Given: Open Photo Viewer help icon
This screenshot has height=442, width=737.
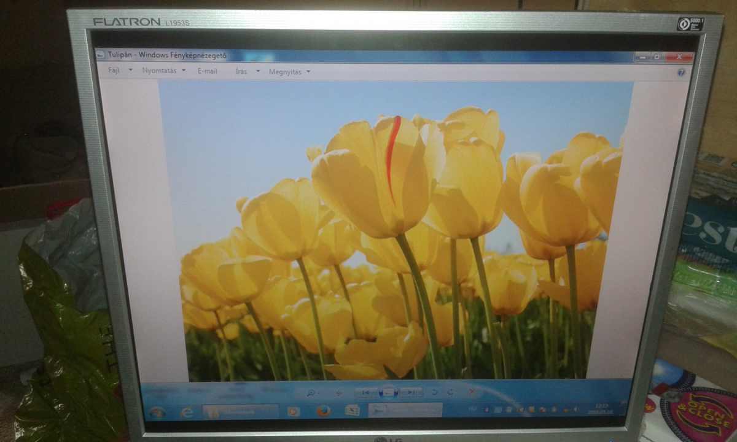Looking at the screenshot, I should coord(681,72).
